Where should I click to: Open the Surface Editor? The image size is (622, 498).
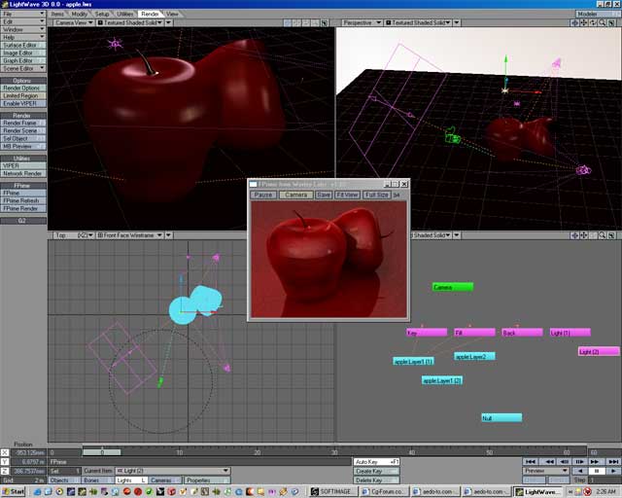tap(23, 46)
